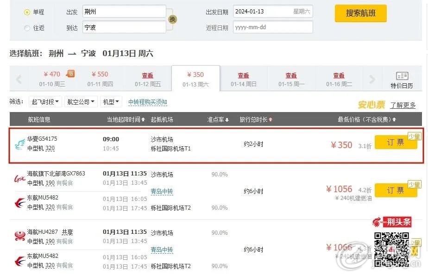The width and height of the screenshot is (428, 275).
Task: Click 青岛中转 link in the HU4287 itinerary
Action: (162, 250)
